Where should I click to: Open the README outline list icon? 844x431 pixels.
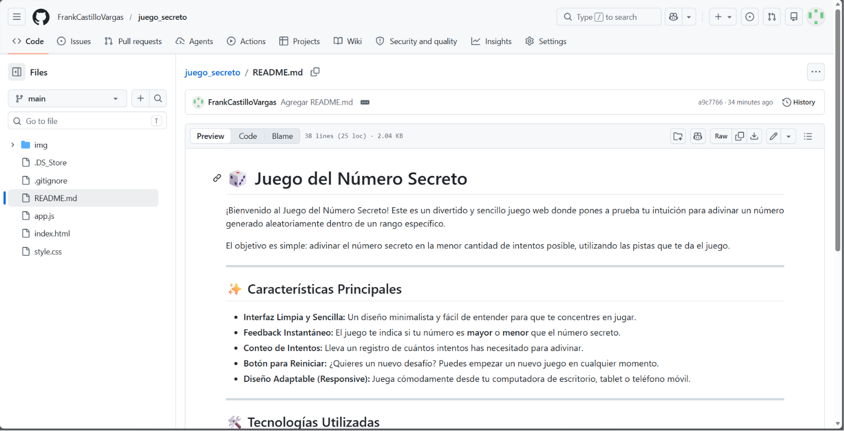tap(808, 136)
